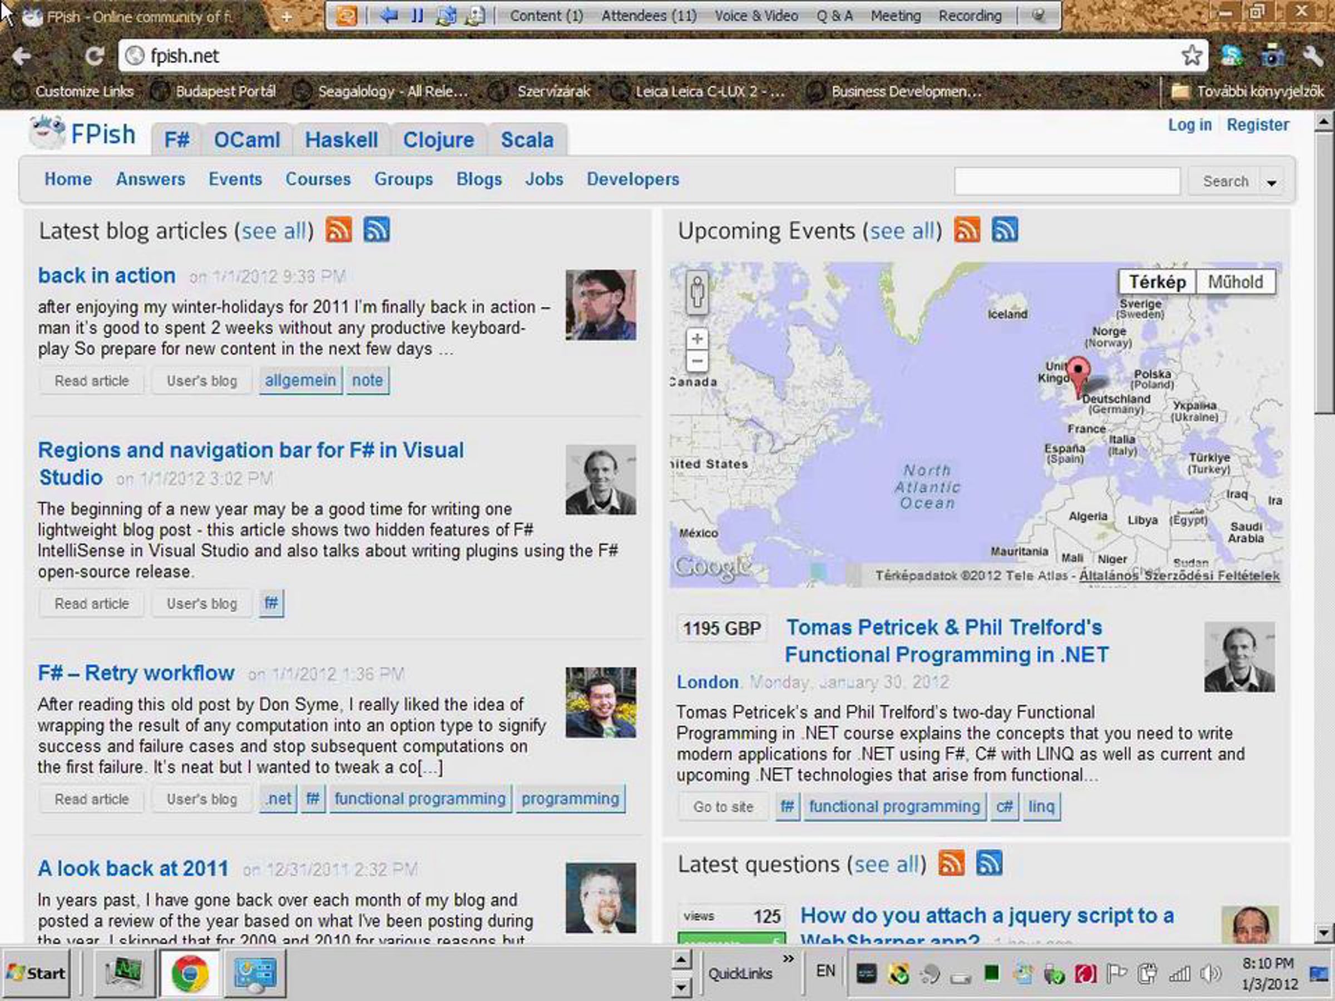Zoom out on the events map
The height and width of the screenshot is (1001, 1335).
coord(697,361)
